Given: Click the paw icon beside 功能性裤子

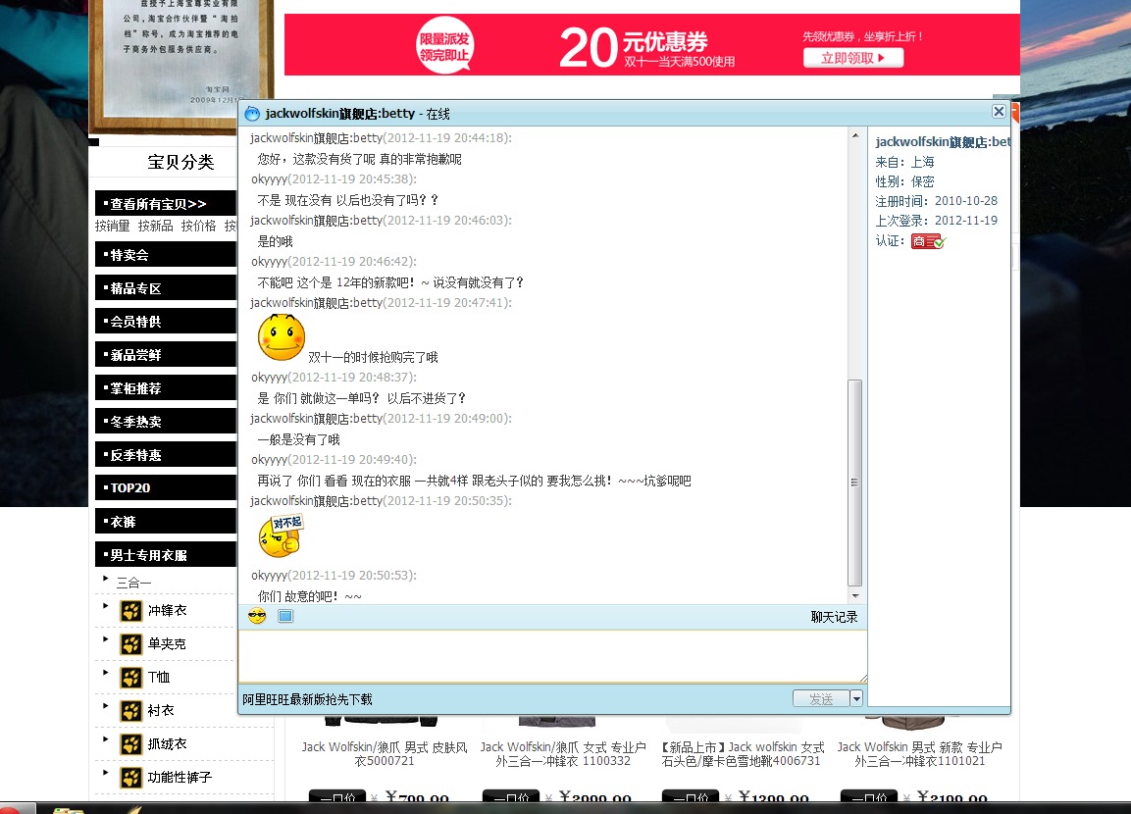Looking at the screenshot, I should tap(130, 778).
